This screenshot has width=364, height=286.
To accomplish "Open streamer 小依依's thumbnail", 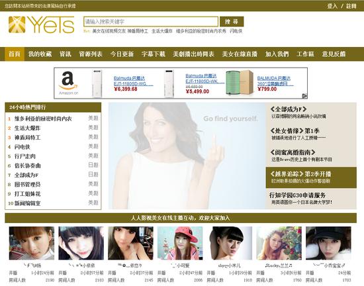I will [x=81, y=243].
